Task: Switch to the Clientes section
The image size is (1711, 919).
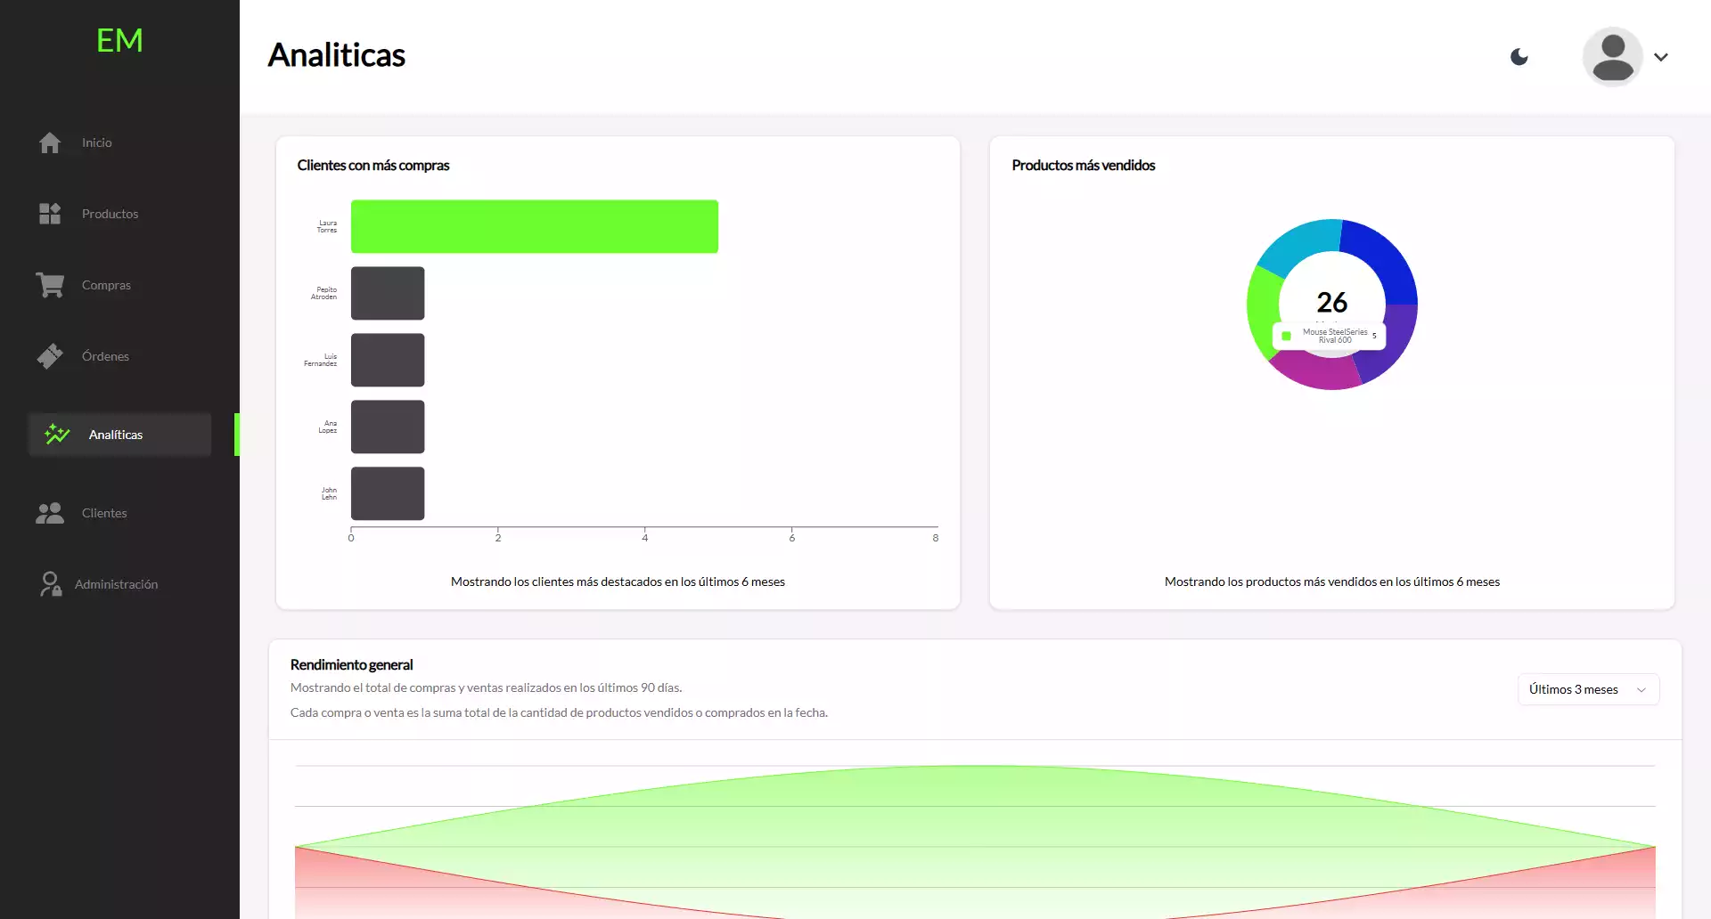Action: [104, 513]
